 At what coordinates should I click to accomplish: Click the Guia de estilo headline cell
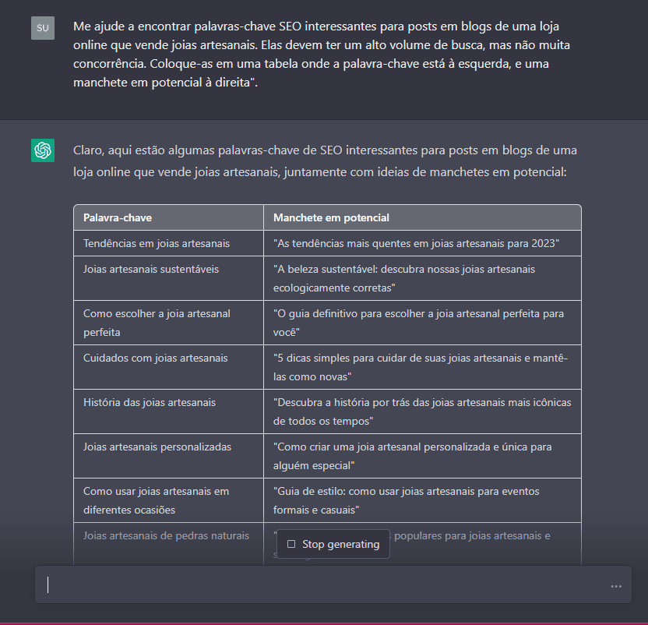coord(422,500)
